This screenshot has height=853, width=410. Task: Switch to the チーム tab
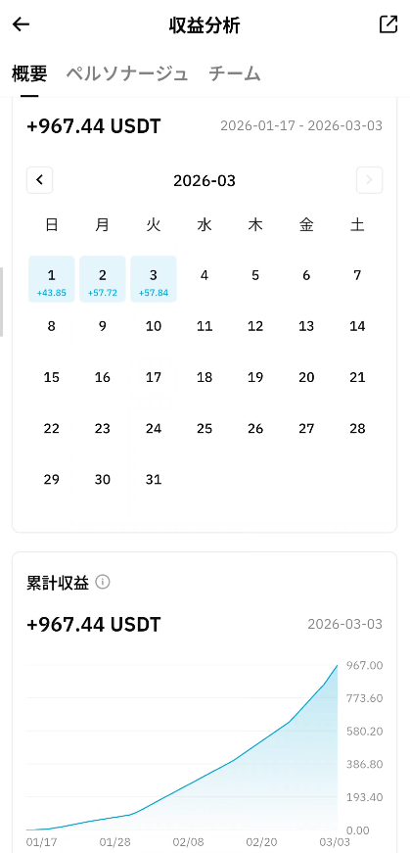click(235, 73)
